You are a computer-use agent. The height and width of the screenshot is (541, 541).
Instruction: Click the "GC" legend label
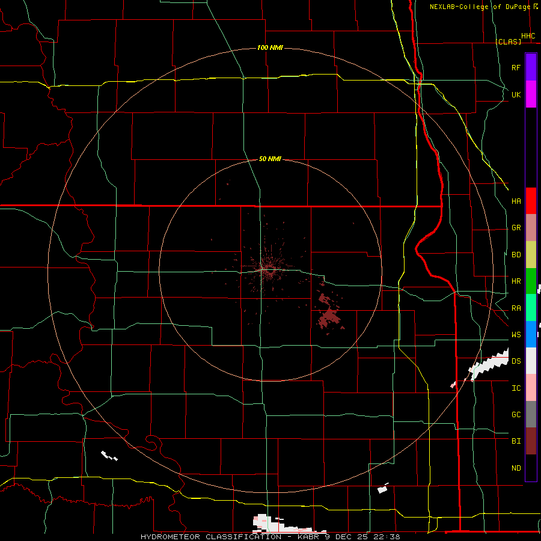tap(516, 415)
